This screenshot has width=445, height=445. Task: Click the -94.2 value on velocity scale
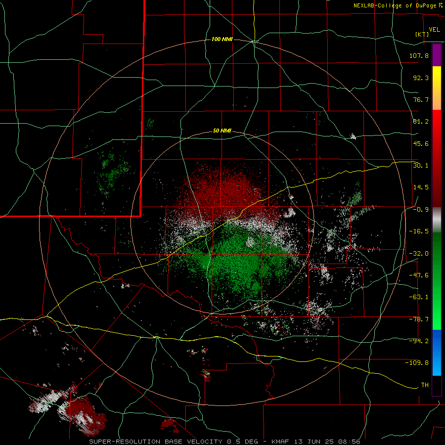pyautogui.click(x=419, y=341)
